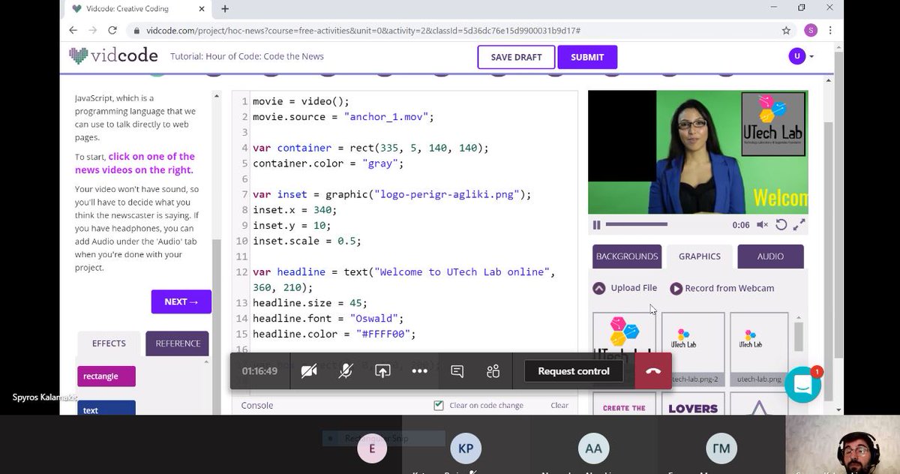
Task: Toggle Clear on code change checkbox
Action: click(439, 405)
